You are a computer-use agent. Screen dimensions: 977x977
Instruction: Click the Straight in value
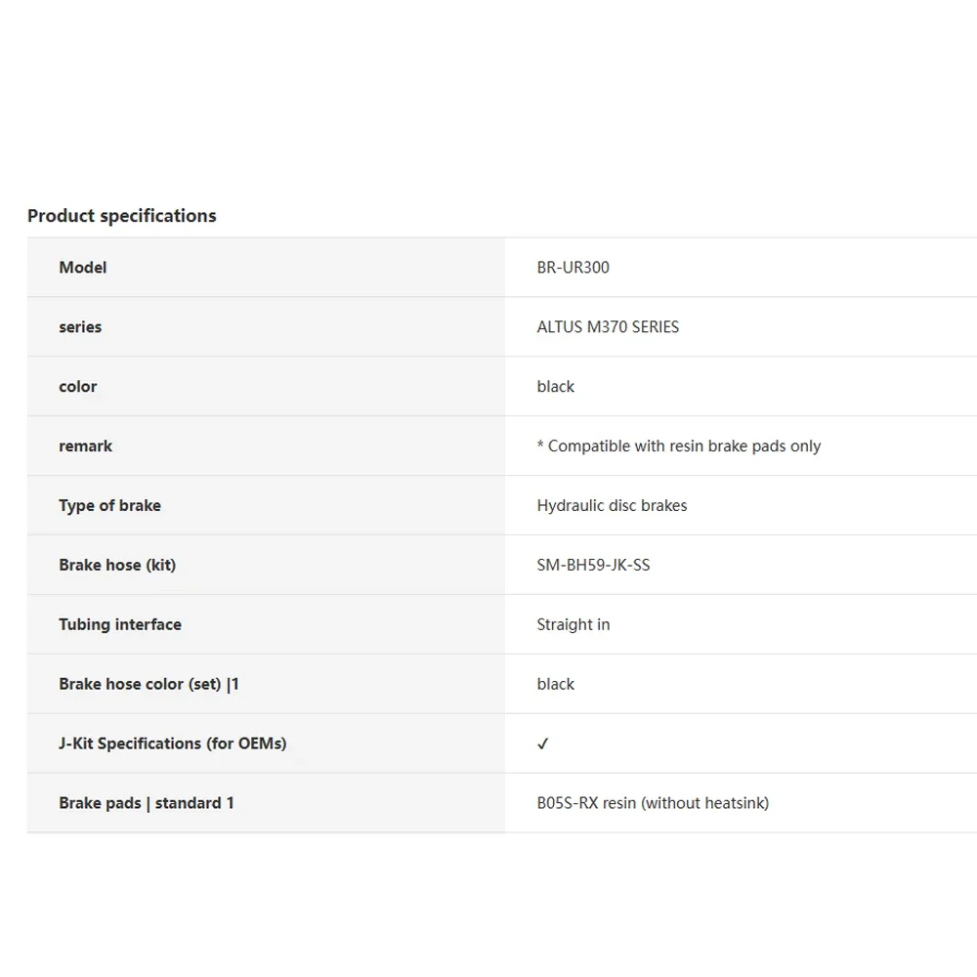point(573,625)
